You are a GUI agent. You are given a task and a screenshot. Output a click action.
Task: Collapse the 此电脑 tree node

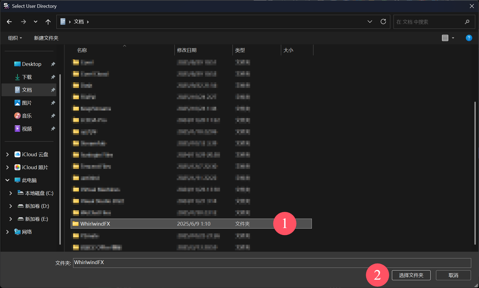tap(8, 180)
